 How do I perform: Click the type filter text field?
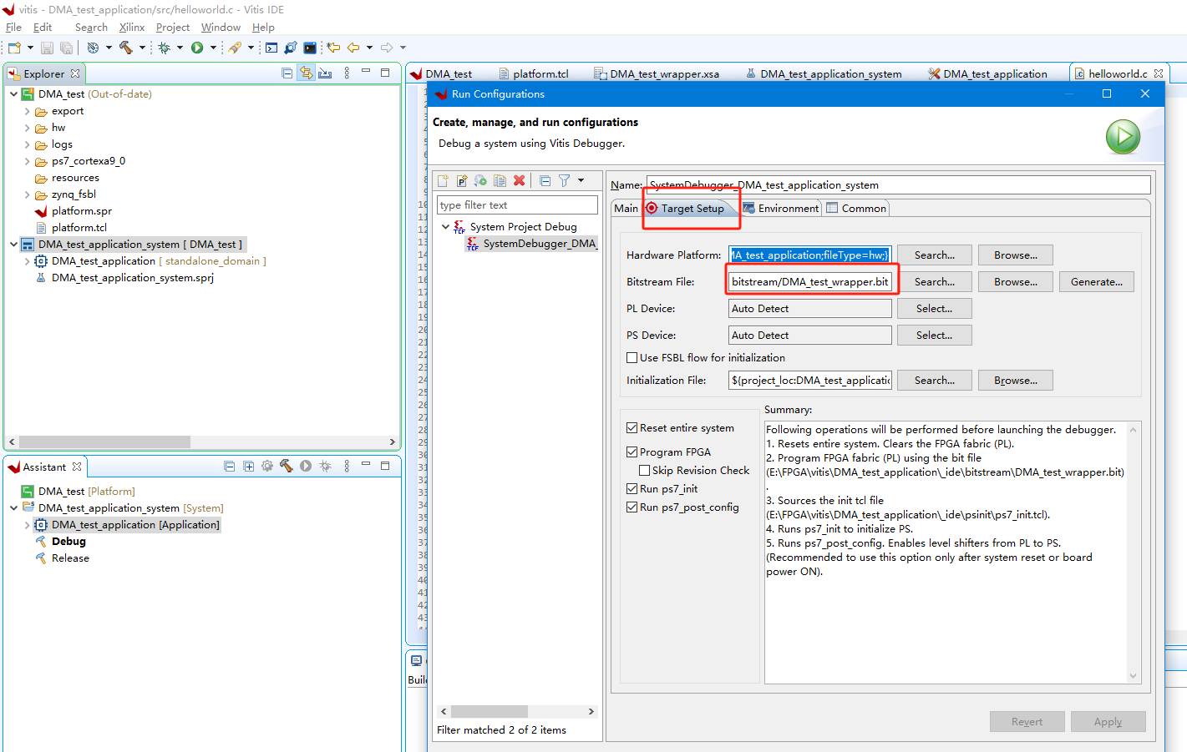pos(517,205)
